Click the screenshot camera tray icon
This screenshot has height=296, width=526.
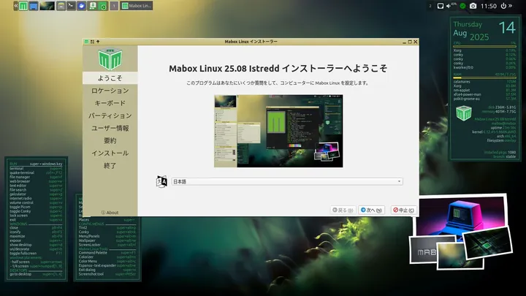[473, 6]
